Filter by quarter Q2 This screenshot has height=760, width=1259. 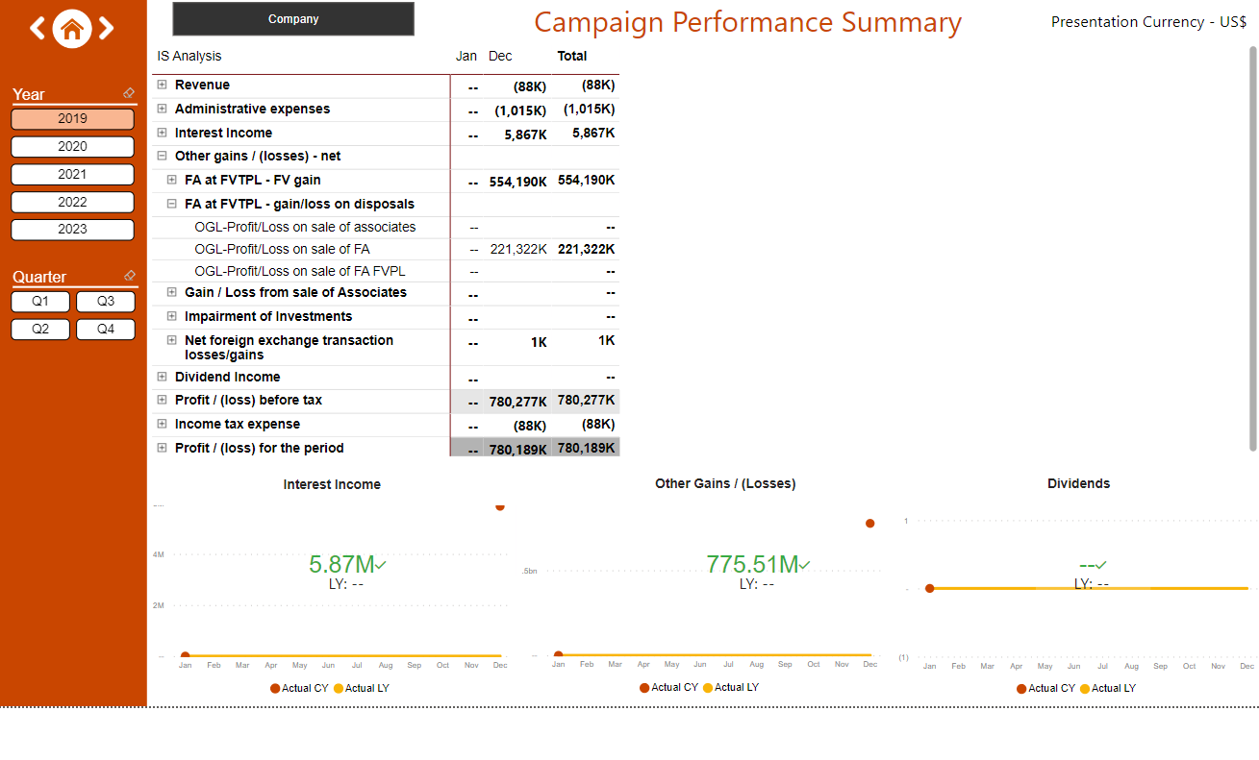coord(40,330)
